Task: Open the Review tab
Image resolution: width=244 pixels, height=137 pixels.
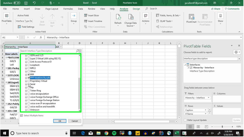Action: click(92, 9)
